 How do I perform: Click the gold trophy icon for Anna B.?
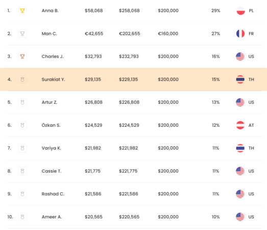click(22, 11)
